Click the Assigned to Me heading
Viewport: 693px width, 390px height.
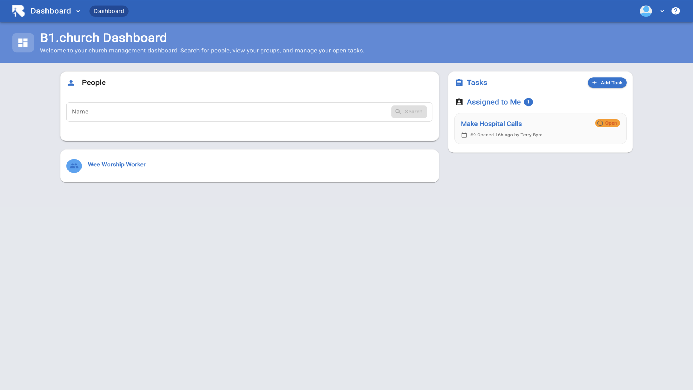(493, 102)
